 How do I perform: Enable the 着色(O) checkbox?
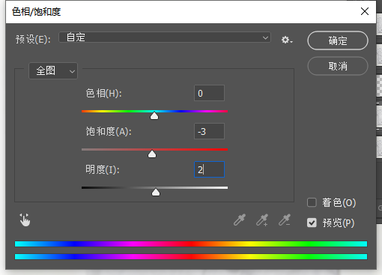312,202
